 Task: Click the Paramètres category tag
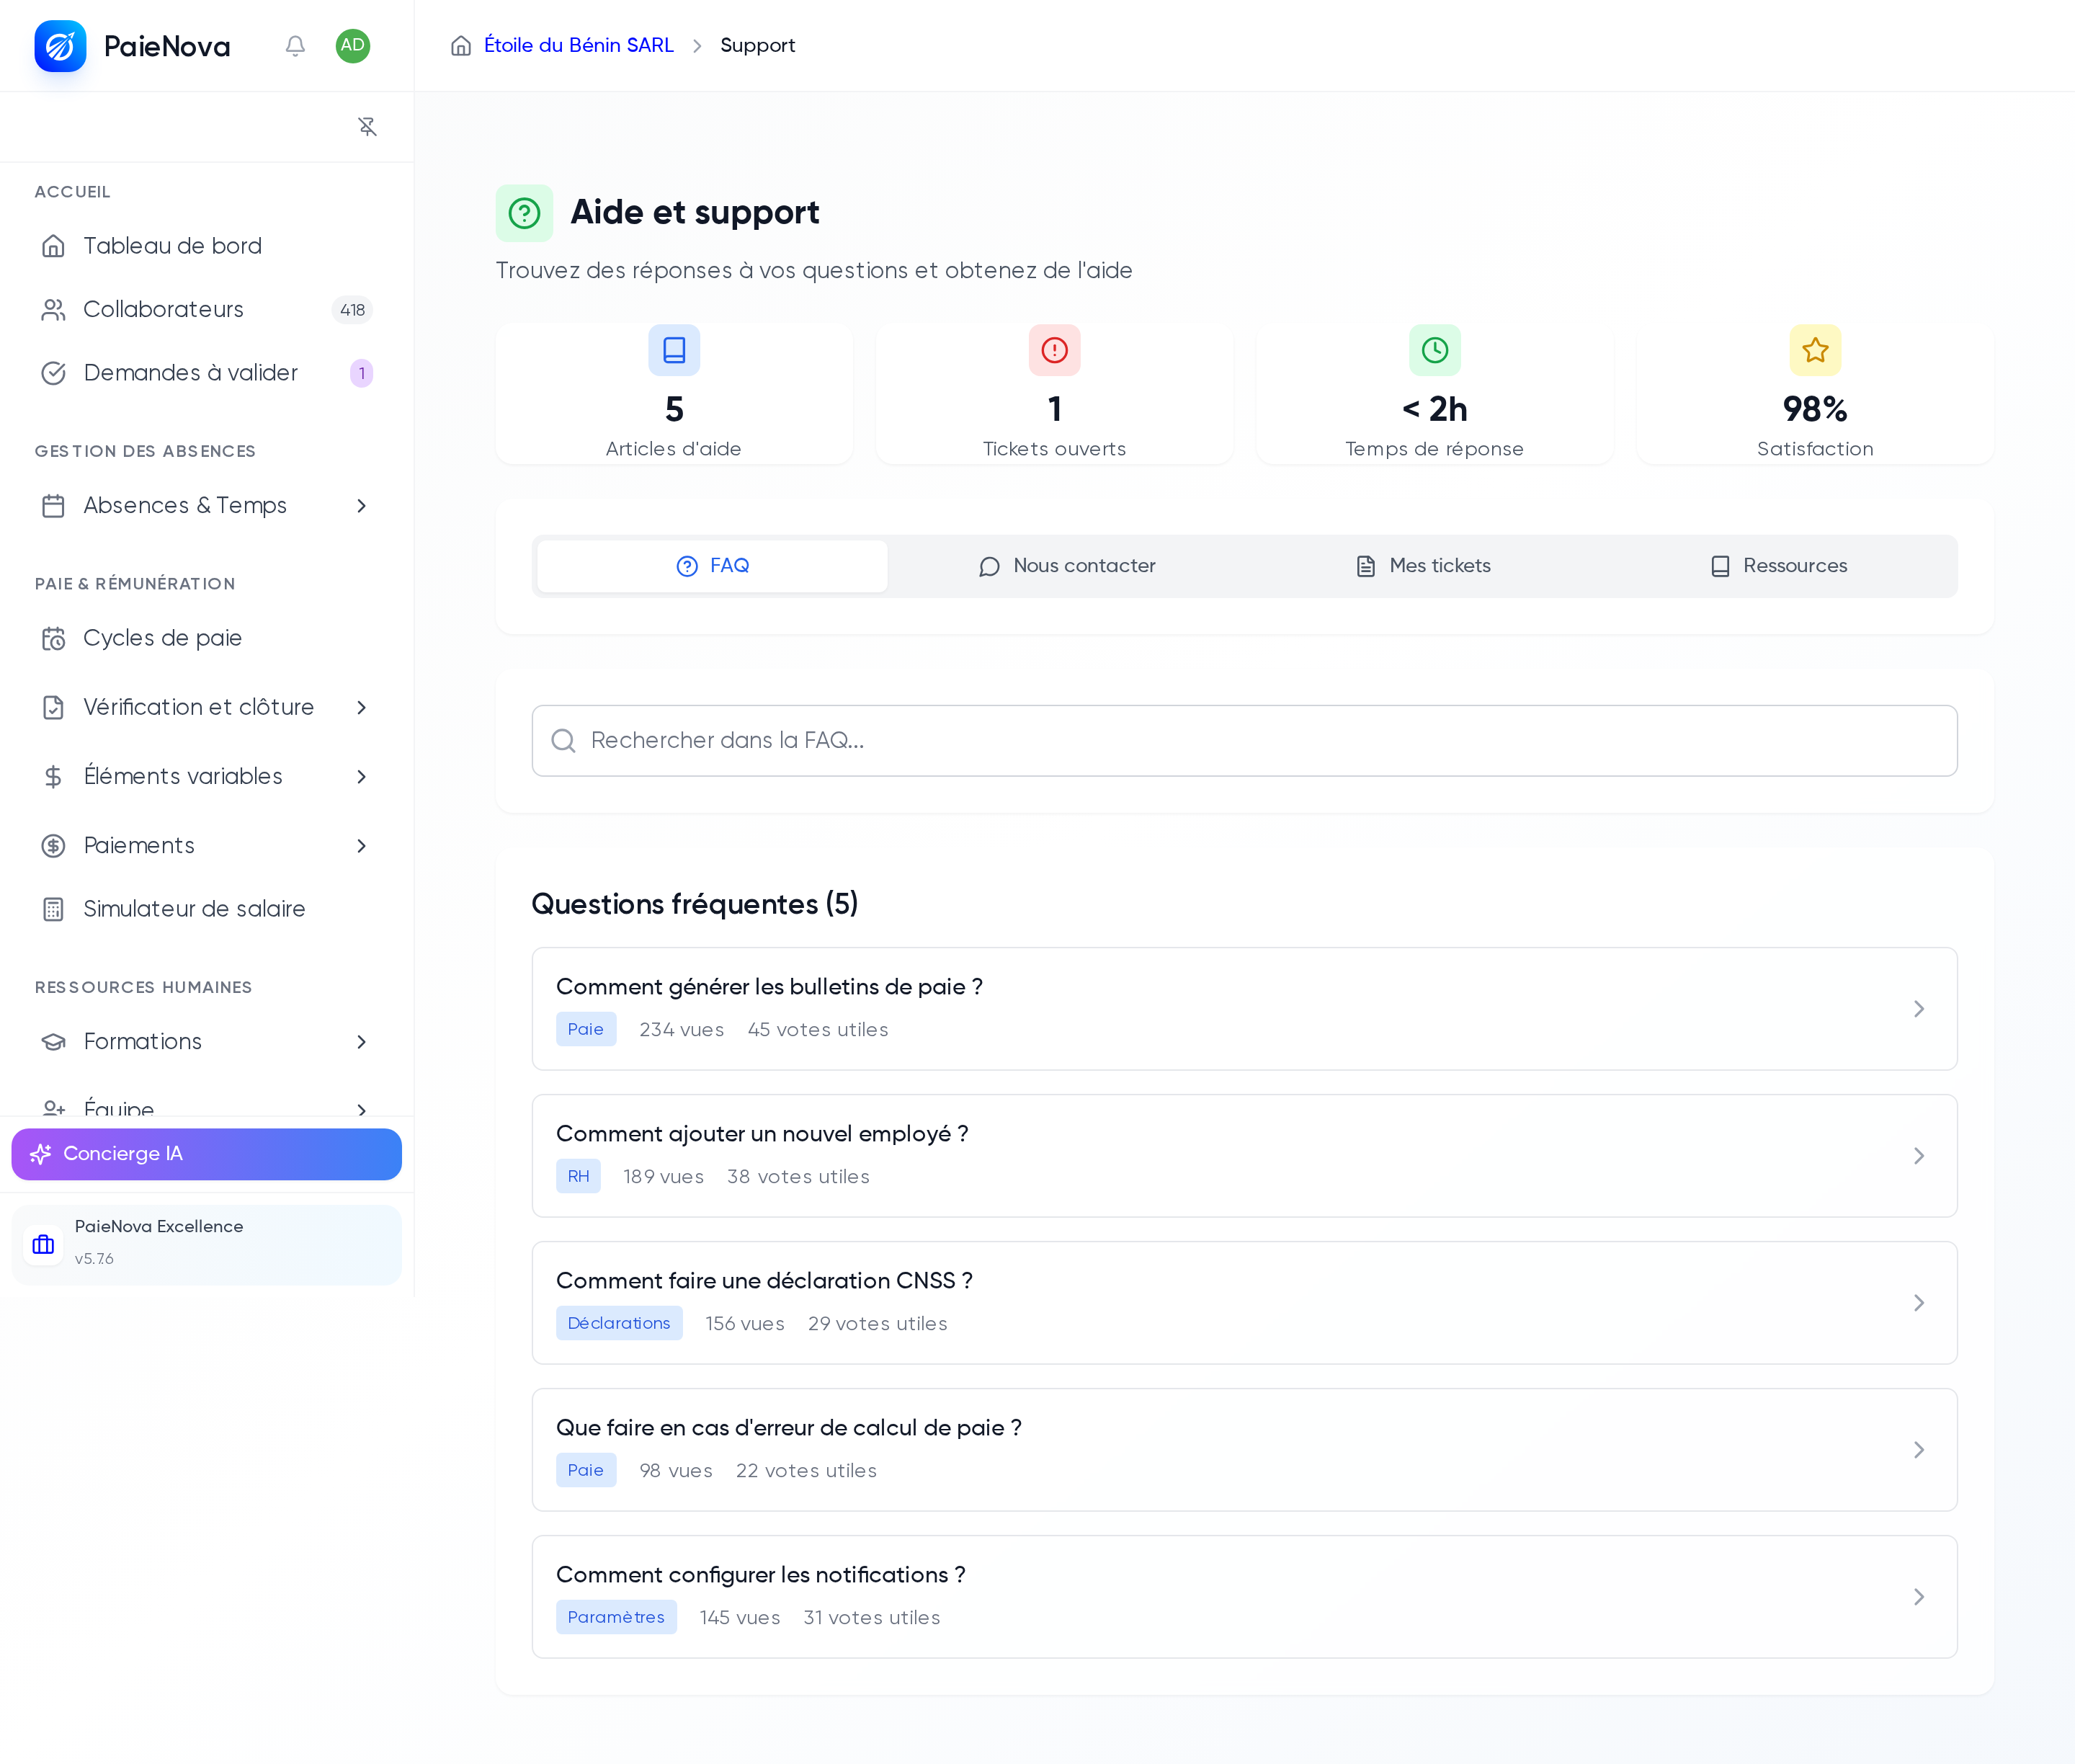point(616,1618)
